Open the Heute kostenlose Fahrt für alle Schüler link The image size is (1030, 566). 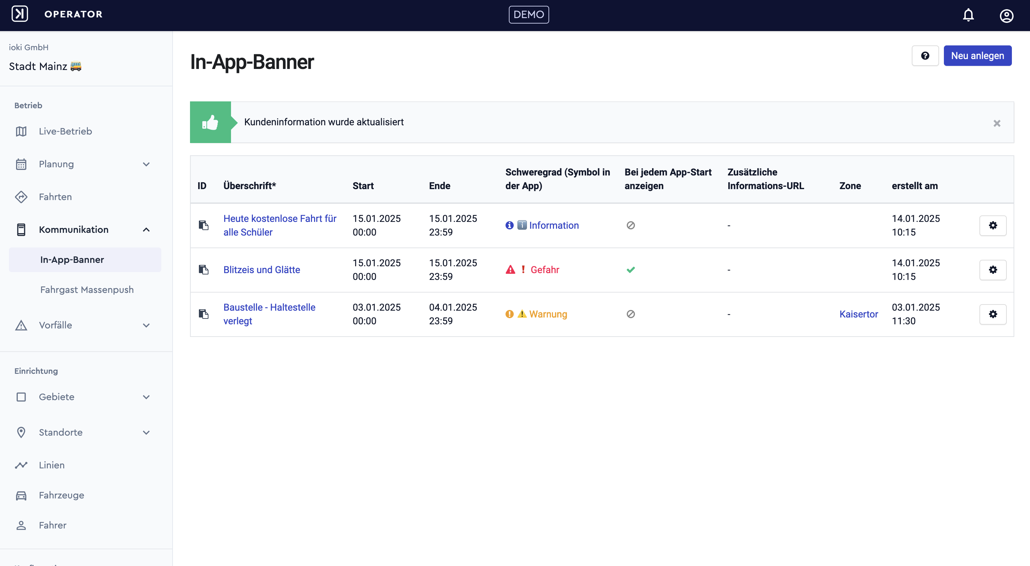(280, 225)
